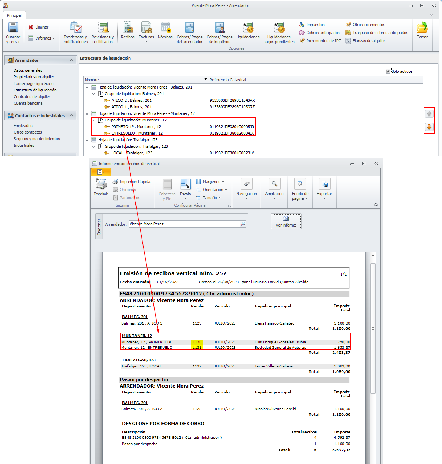This screenshot has height=464, width=442.
Task: Open Otros contactos in sidebar
Action: point(27,132)
